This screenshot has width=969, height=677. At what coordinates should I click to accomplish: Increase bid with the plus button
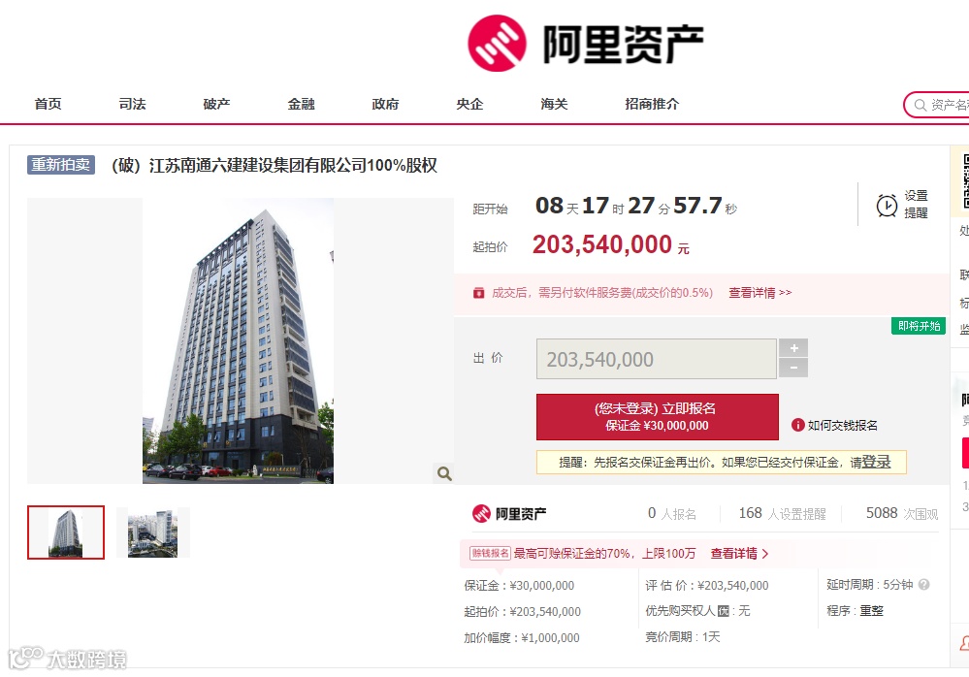793,348
